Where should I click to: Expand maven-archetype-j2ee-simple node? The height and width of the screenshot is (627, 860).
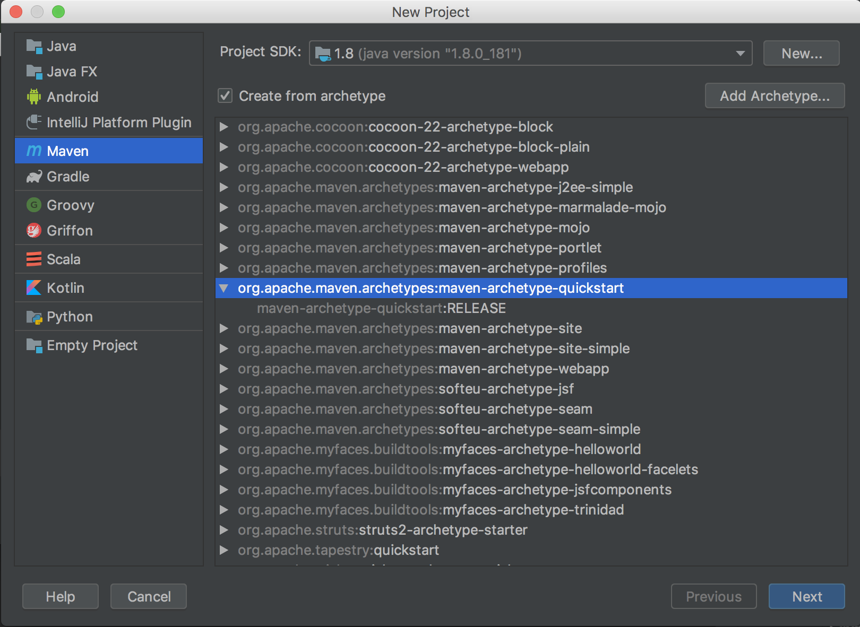point(224,187)
